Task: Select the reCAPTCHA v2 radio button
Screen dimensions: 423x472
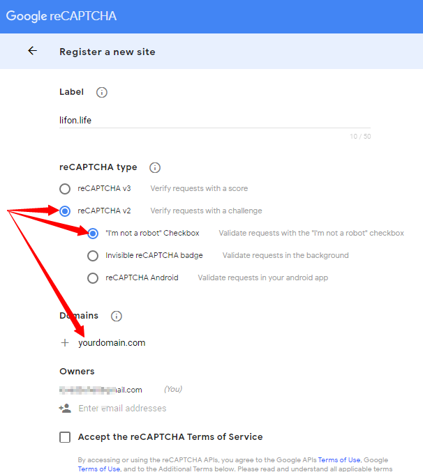Action: point(65,211)
